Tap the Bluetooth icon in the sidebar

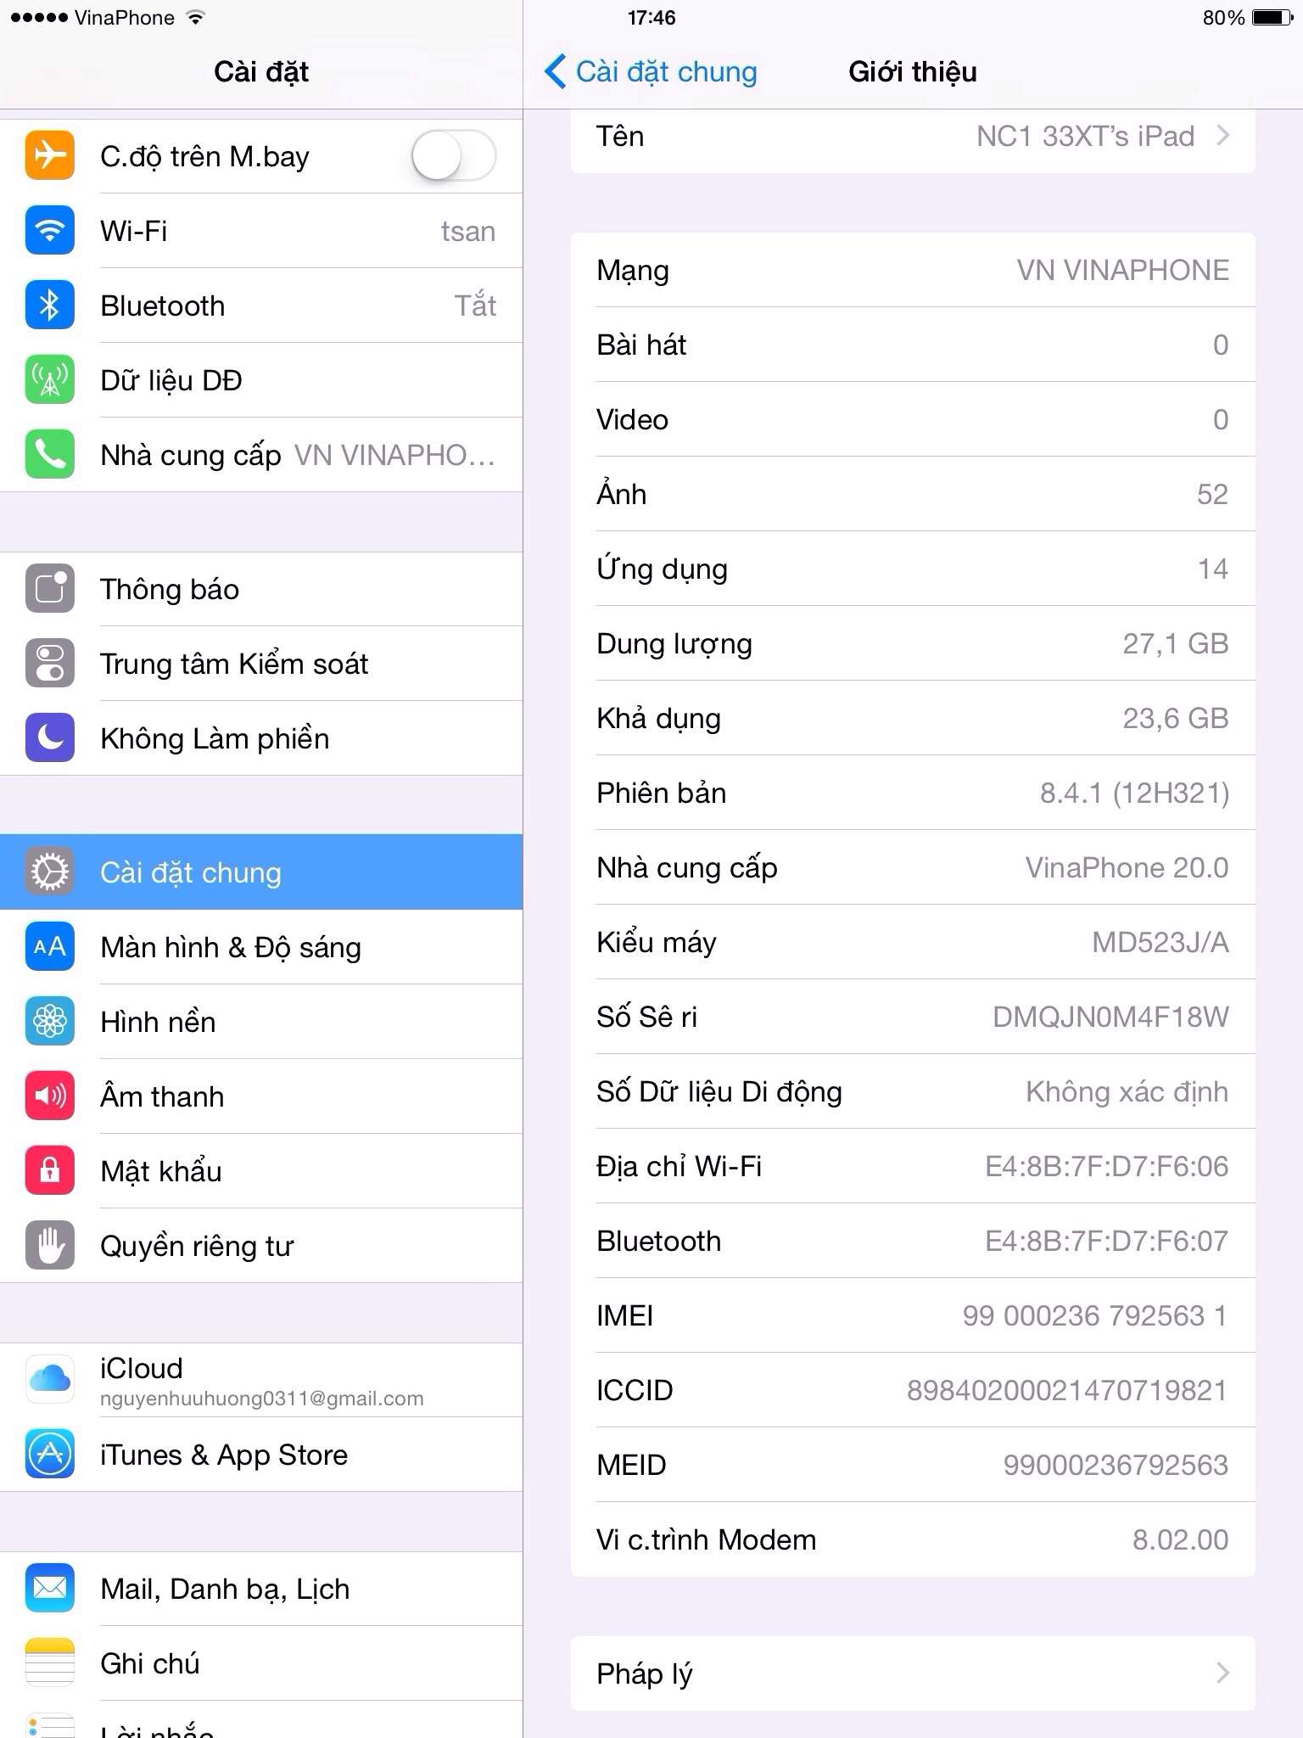click(50, 306)
